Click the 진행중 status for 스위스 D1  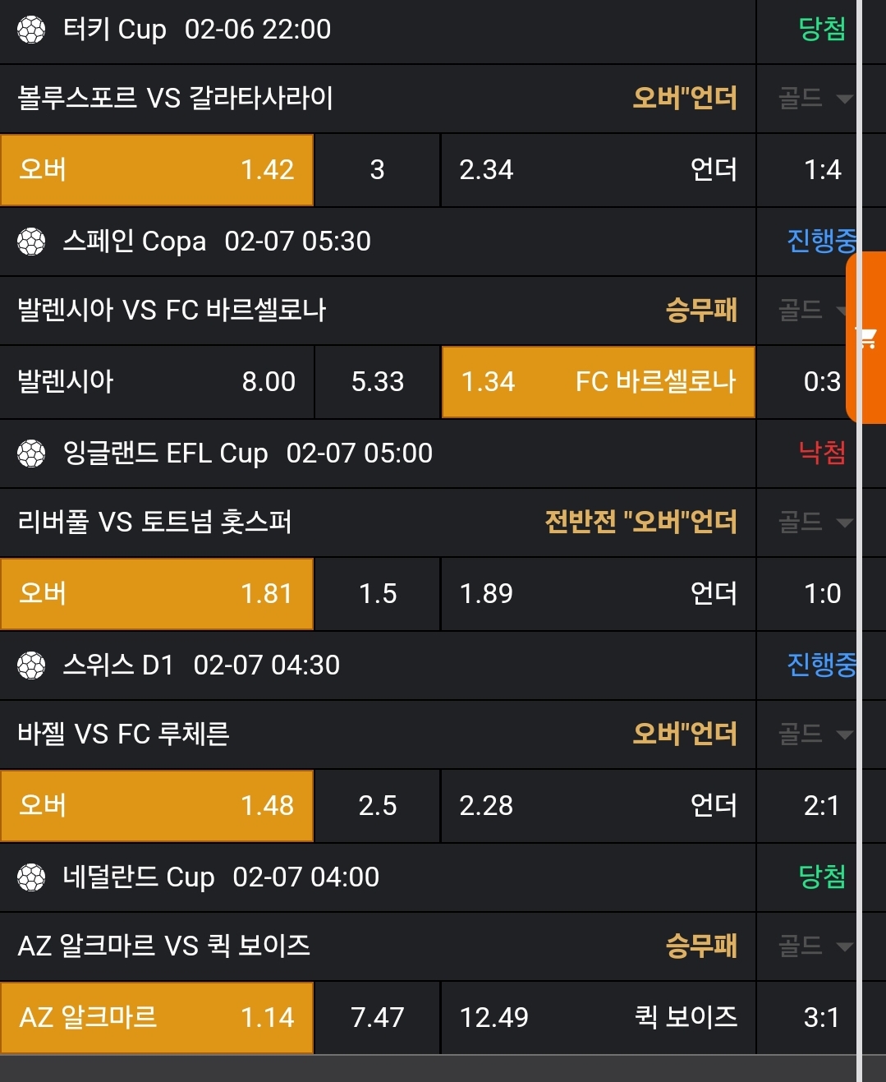click(821, 665)
